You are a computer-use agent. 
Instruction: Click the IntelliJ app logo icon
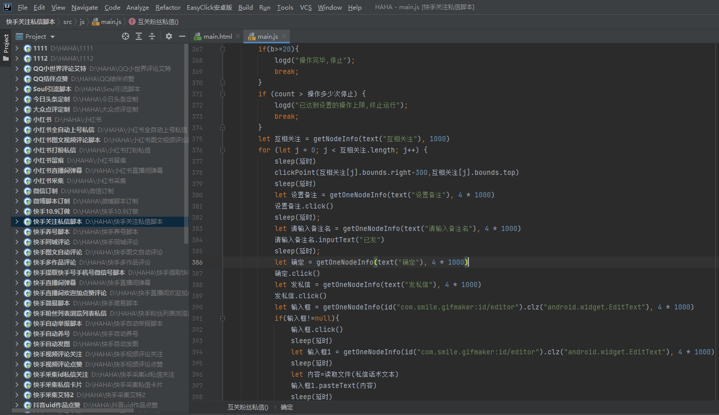(x=8, y=7)
